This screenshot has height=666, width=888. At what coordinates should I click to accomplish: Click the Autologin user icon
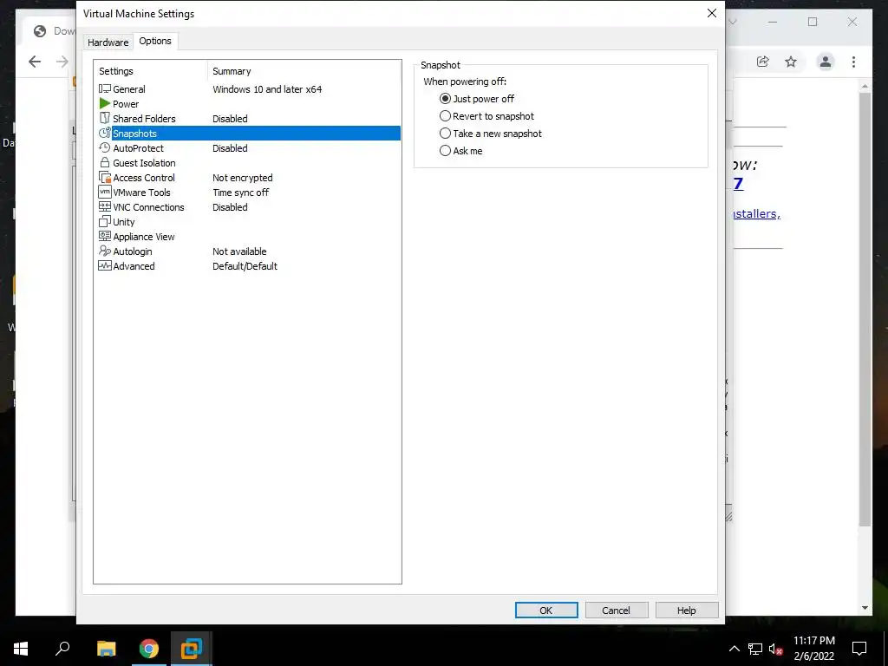click(105, 251)
